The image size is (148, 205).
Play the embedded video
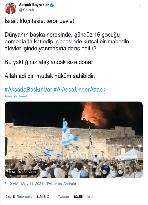(x=74, y=140)
